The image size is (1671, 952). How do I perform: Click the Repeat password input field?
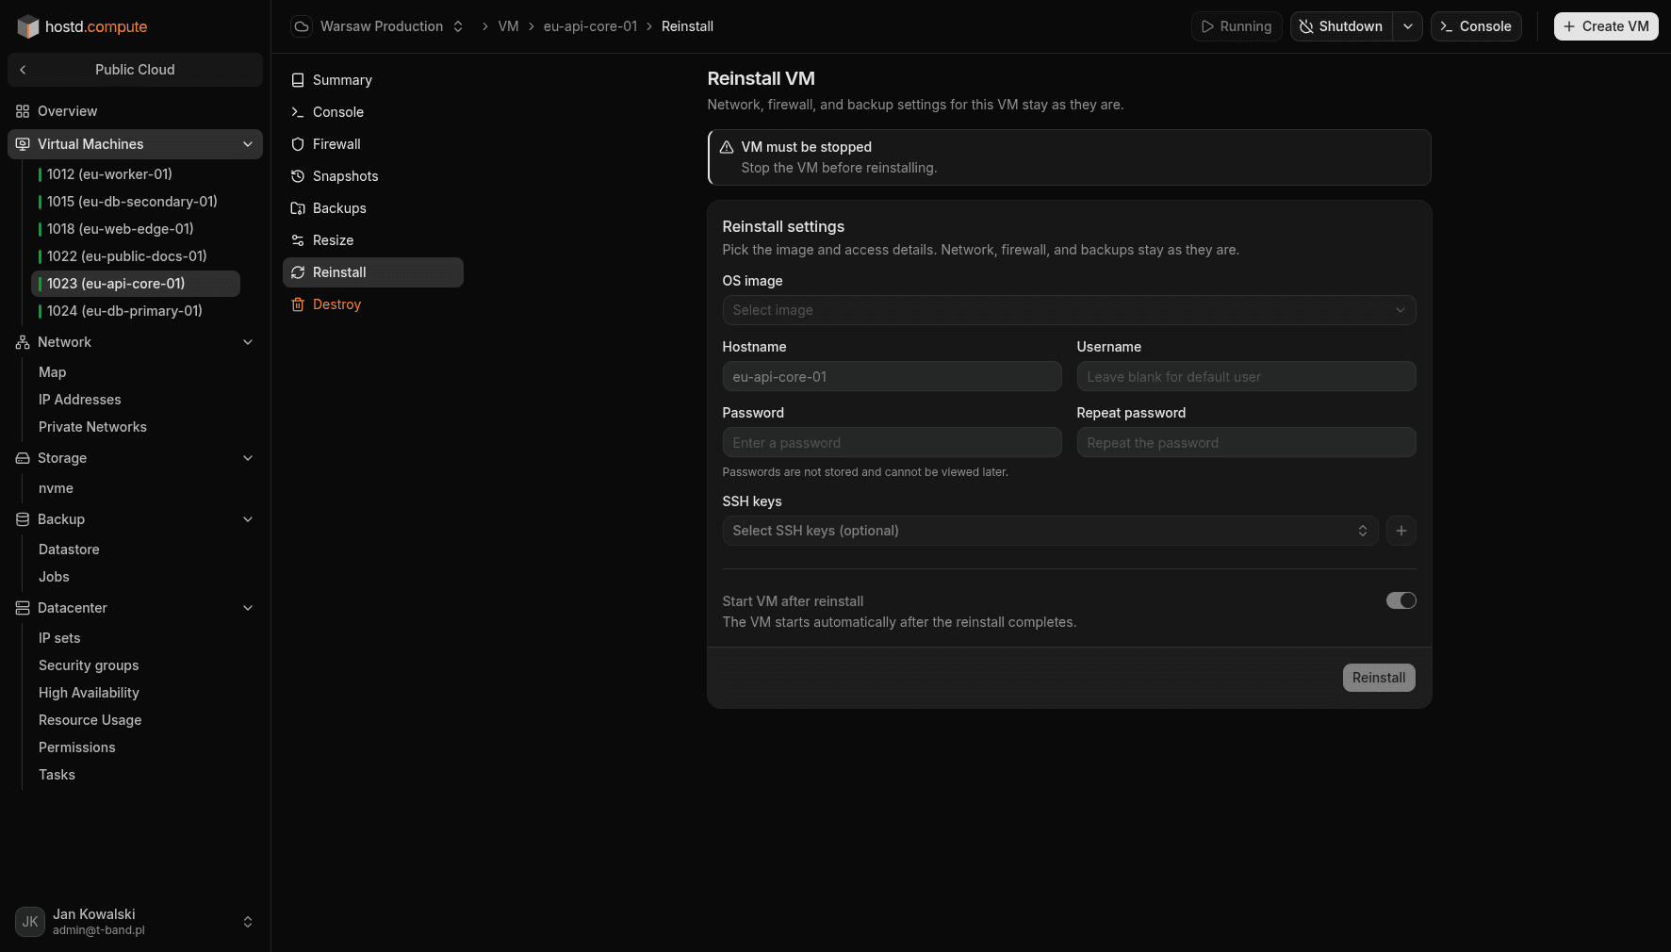click(1246, 442)
